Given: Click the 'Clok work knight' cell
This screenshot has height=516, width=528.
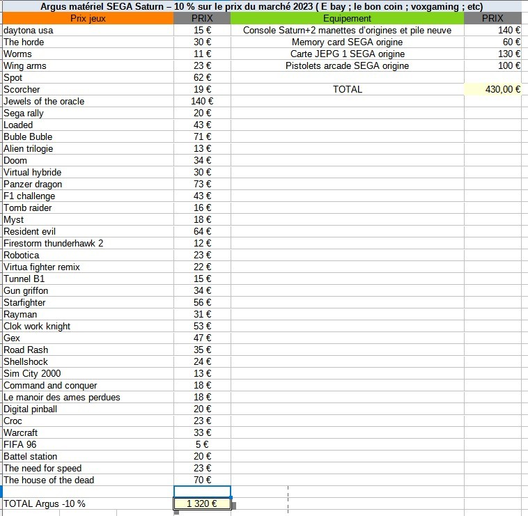Looking at the screenshot, I should [88, 326].
